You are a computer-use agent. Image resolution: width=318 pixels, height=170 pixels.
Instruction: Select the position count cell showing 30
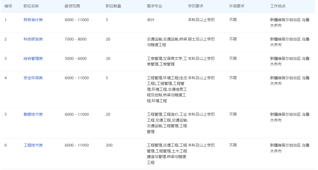[108, 59]
